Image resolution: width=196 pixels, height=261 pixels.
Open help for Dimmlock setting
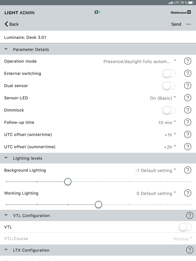pos(188,110)
